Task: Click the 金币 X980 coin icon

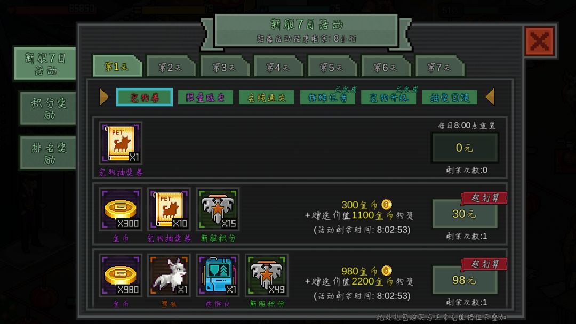Action: [121, 275]
